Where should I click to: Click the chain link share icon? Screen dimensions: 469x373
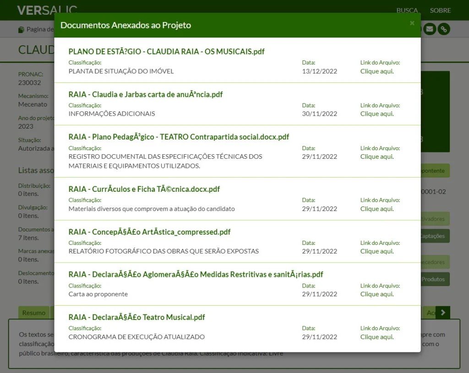(x=443, y=29)
